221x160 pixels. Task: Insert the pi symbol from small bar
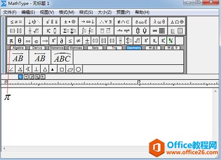[11, 41]
